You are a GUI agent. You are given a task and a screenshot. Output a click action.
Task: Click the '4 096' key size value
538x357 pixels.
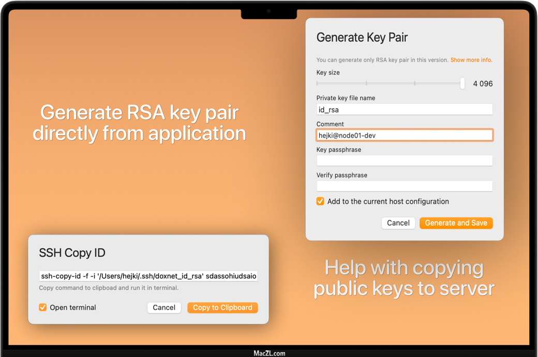[483, 84]
